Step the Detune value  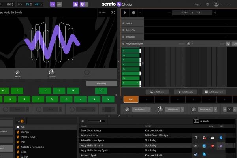click(x=115, y=13)
